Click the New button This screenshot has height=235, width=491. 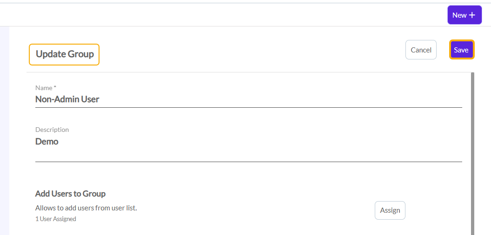tap(464, 15)
